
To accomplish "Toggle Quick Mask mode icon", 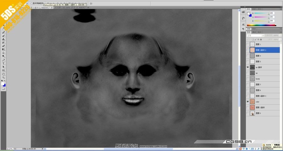I will pyautogui.click(x=3, y=89).
